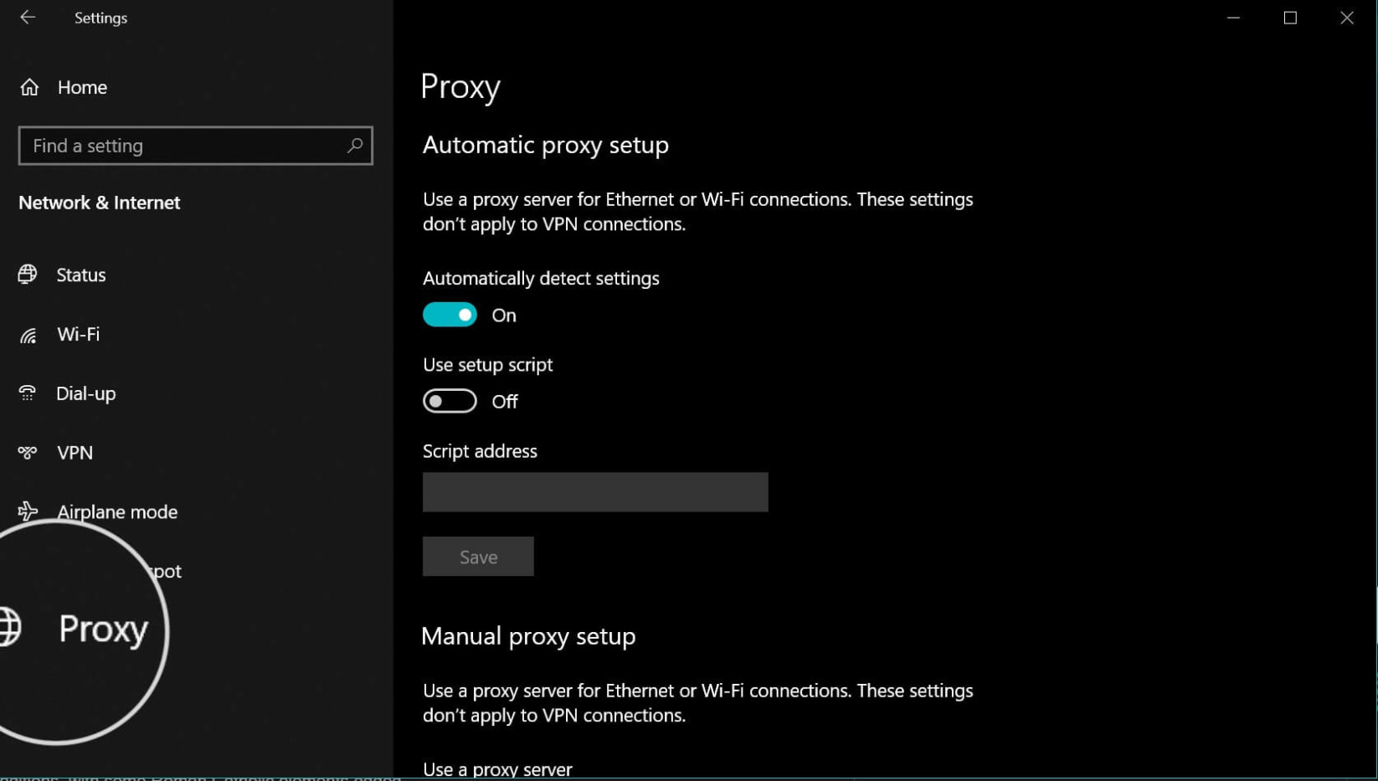Click the Save button
Image resolution: width=1378 pixels, height=781 pixels.
click(x=478, y=557)
